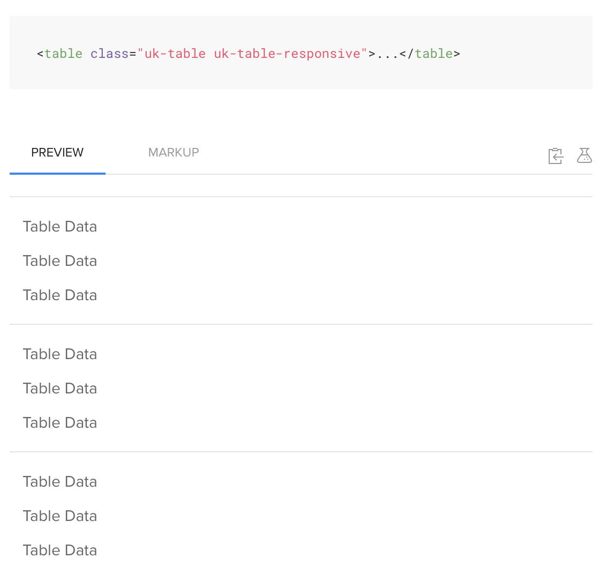Select the second Table Data cell in preview

pyautogui.click(x=59, y=260)
